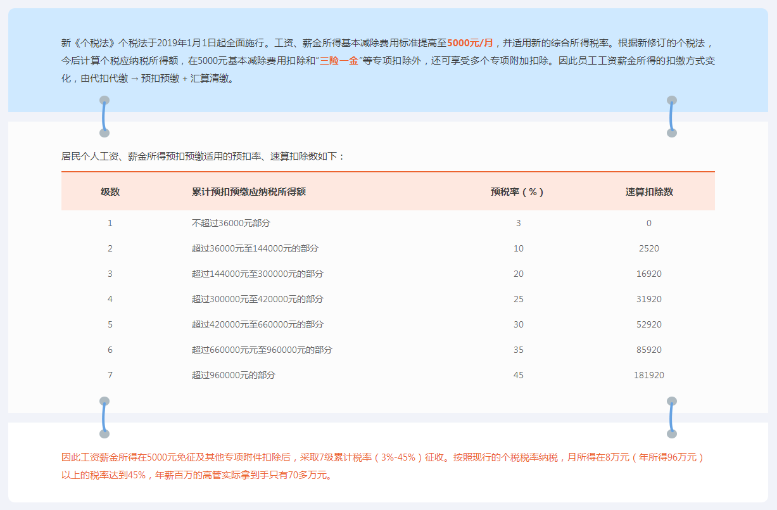The height and width of the screenshot is (510, 777).
Task: Click the 181920 quick deduction value
Action: point(649,375)
